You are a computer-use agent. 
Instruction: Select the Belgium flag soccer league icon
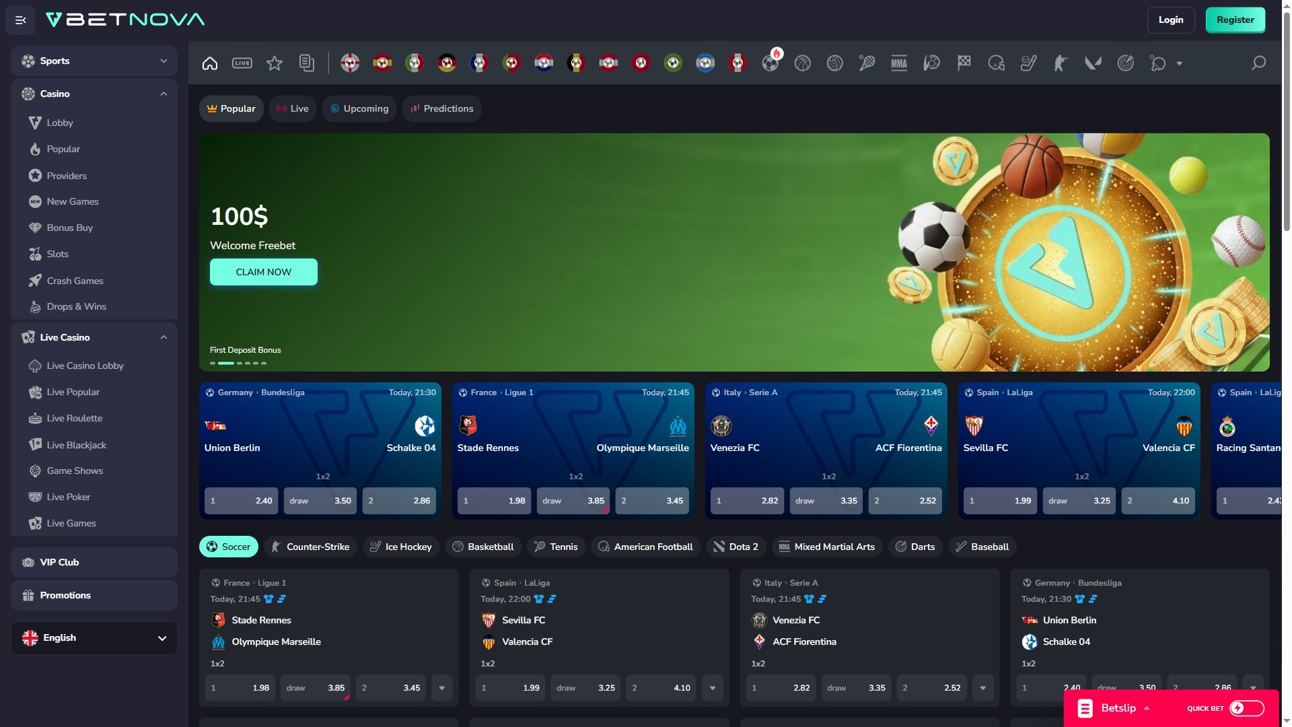pyautogui.click(x=576, y=63)
